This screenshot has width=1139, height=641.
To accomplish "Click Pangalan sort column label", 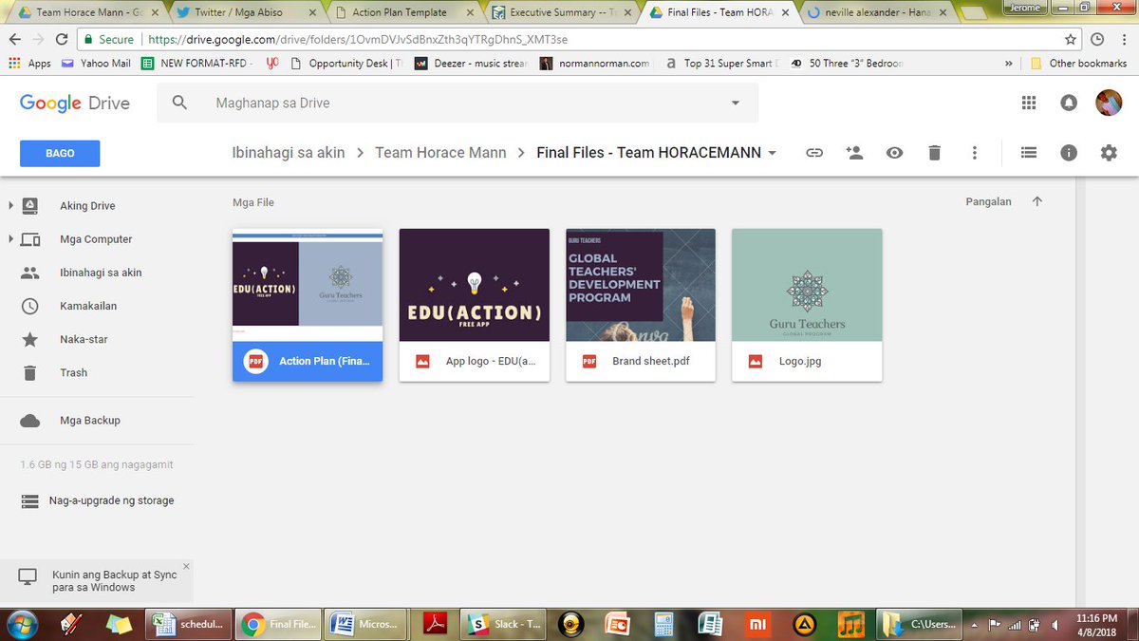I will 988,201.
